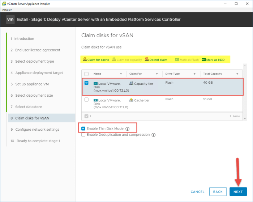The width and height of the screenshot is (253, 202).
Task: Click the selected count checkbox in the table footer
Action: pos(86,116)
